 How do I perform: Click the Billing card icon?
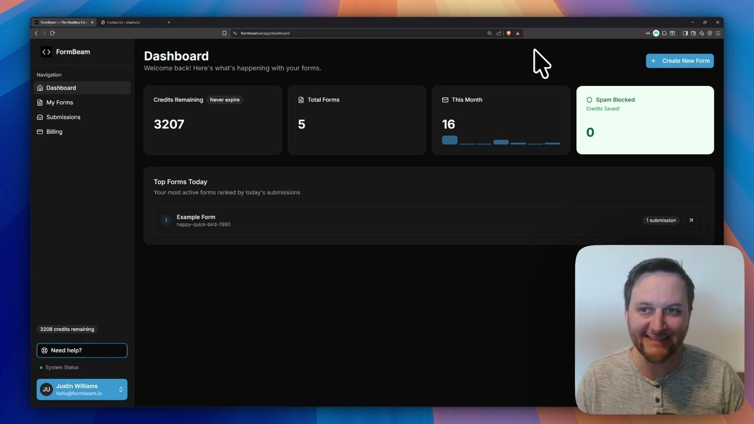click(x=40, y=132)
